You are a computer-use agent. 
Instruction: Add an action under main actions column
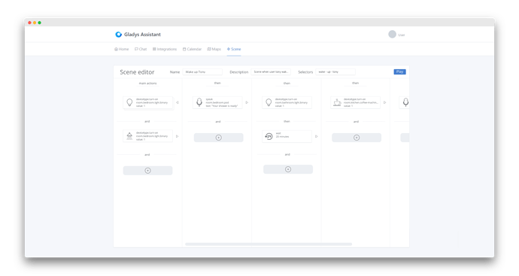point(147,171)
